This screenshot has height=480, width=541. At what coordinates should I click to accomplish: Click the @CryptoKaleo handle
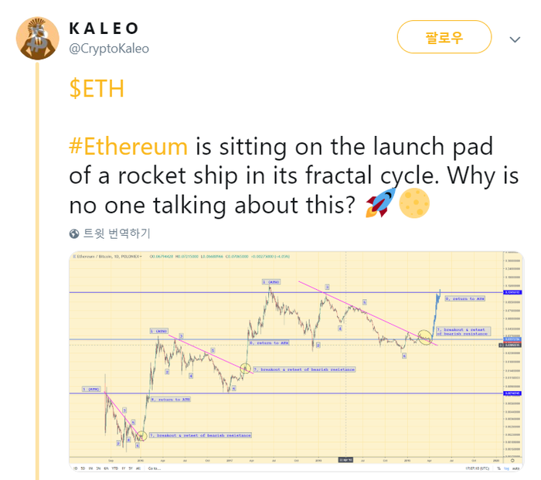(109, 49)
